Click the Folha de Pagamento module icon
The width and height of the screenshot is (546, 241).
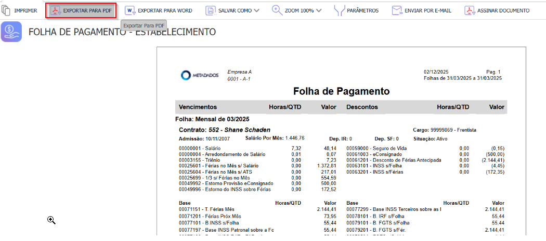point(11,32)
